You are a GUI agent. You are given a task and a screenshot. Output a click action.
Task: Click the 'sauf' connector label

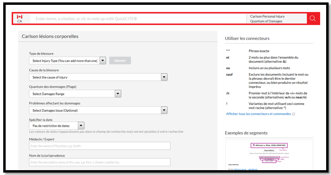tap(229, 74)
